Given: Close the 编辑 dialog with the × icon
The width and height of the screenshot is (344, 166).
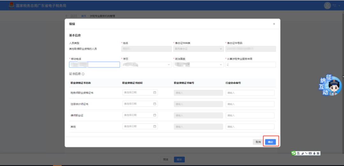Looking at the screenshot, I should pos(274,24).
